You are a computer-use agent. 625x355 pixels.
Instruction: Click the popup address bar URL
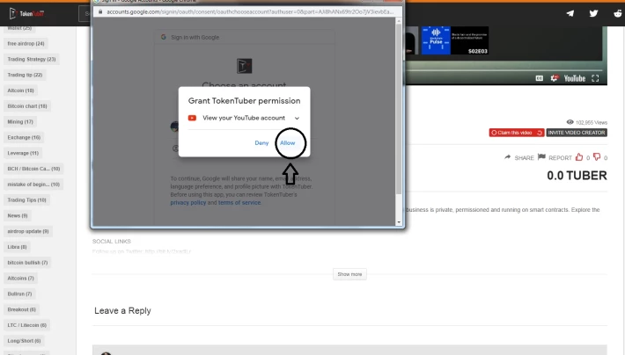pos(250,12)
